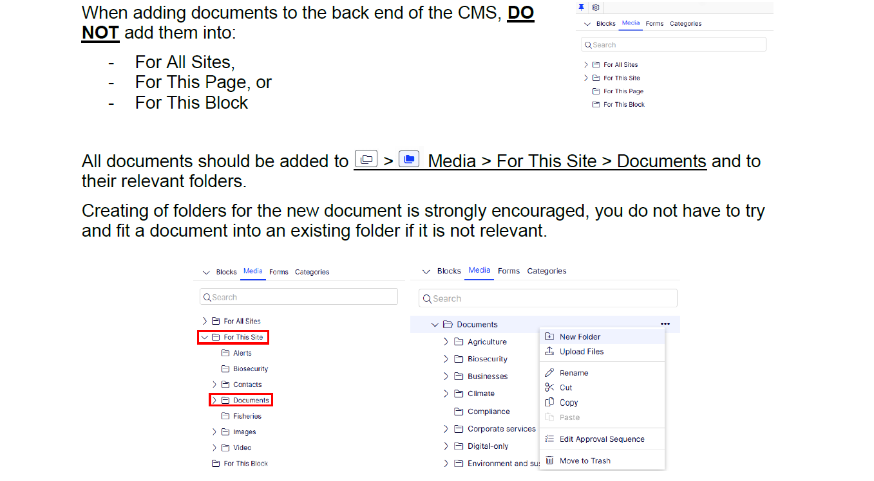Image resolution: width=874 pixels, height=481 pixels.
Task: Click the trash can icon in context menu
Action: click(549, 460)
